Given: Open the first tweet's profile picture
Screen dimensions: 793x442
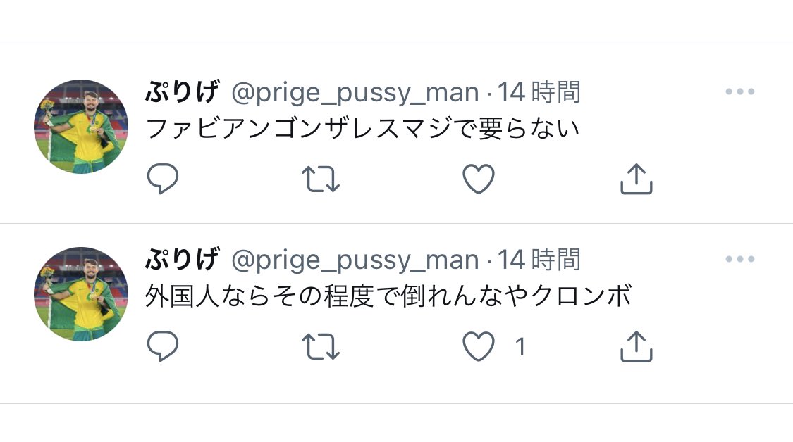Looking at the screenshot, I should click(x=81, y=126).
